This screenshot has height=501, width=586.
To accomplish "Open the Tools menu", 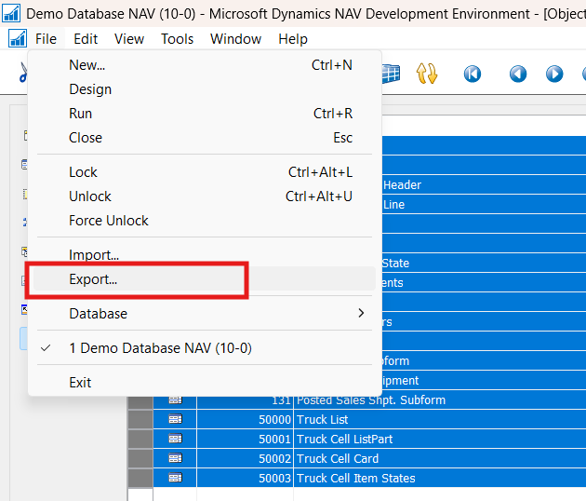I will tap(177, 39).
